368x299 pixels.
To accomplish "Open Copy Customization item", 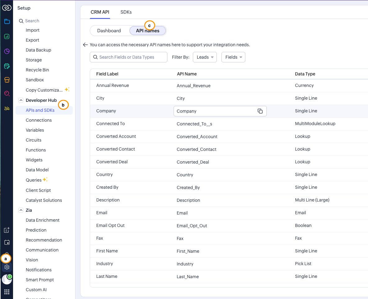I will [44, 90].
